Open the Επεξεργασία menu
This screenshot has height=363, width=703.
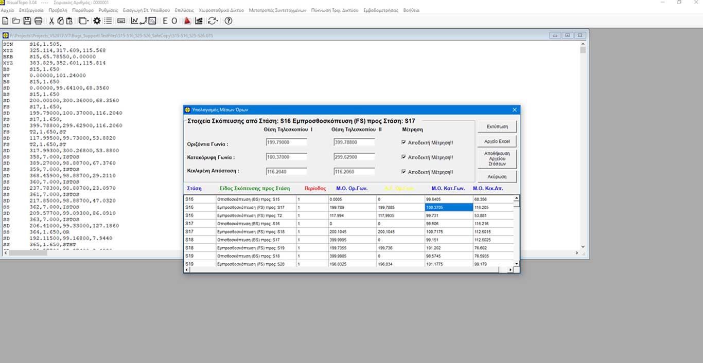pyautogui.click(x=31, y=10)
